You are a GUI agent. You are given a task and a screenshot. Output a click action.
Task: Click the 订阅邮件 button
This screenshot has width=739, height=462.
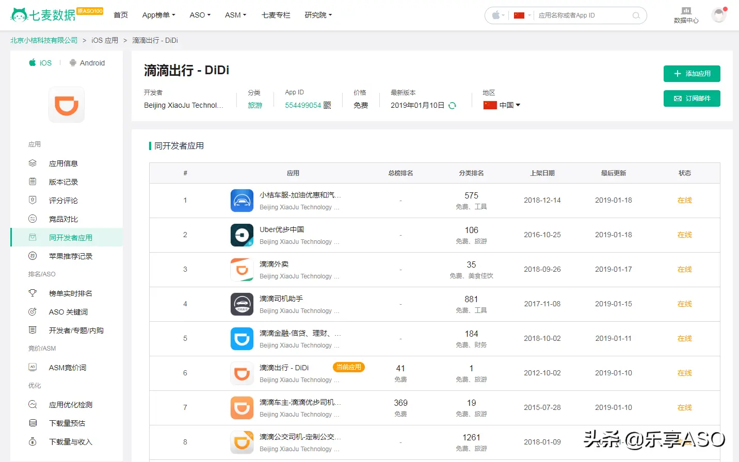point(692,98)
